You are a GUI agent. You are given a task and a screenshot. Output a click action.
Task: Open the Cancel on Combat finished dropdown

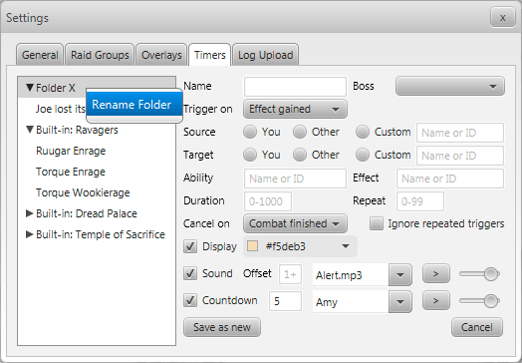point(295,223)
